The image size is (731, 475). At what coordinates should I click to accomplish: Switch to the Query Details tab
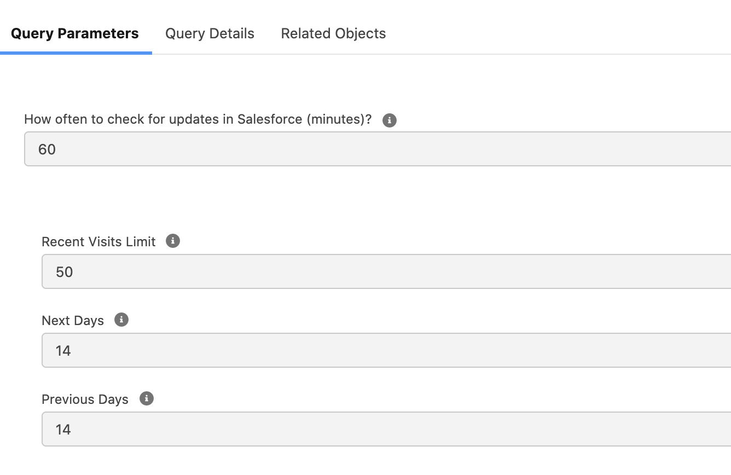pyautogui.click(x=210, y=34)
